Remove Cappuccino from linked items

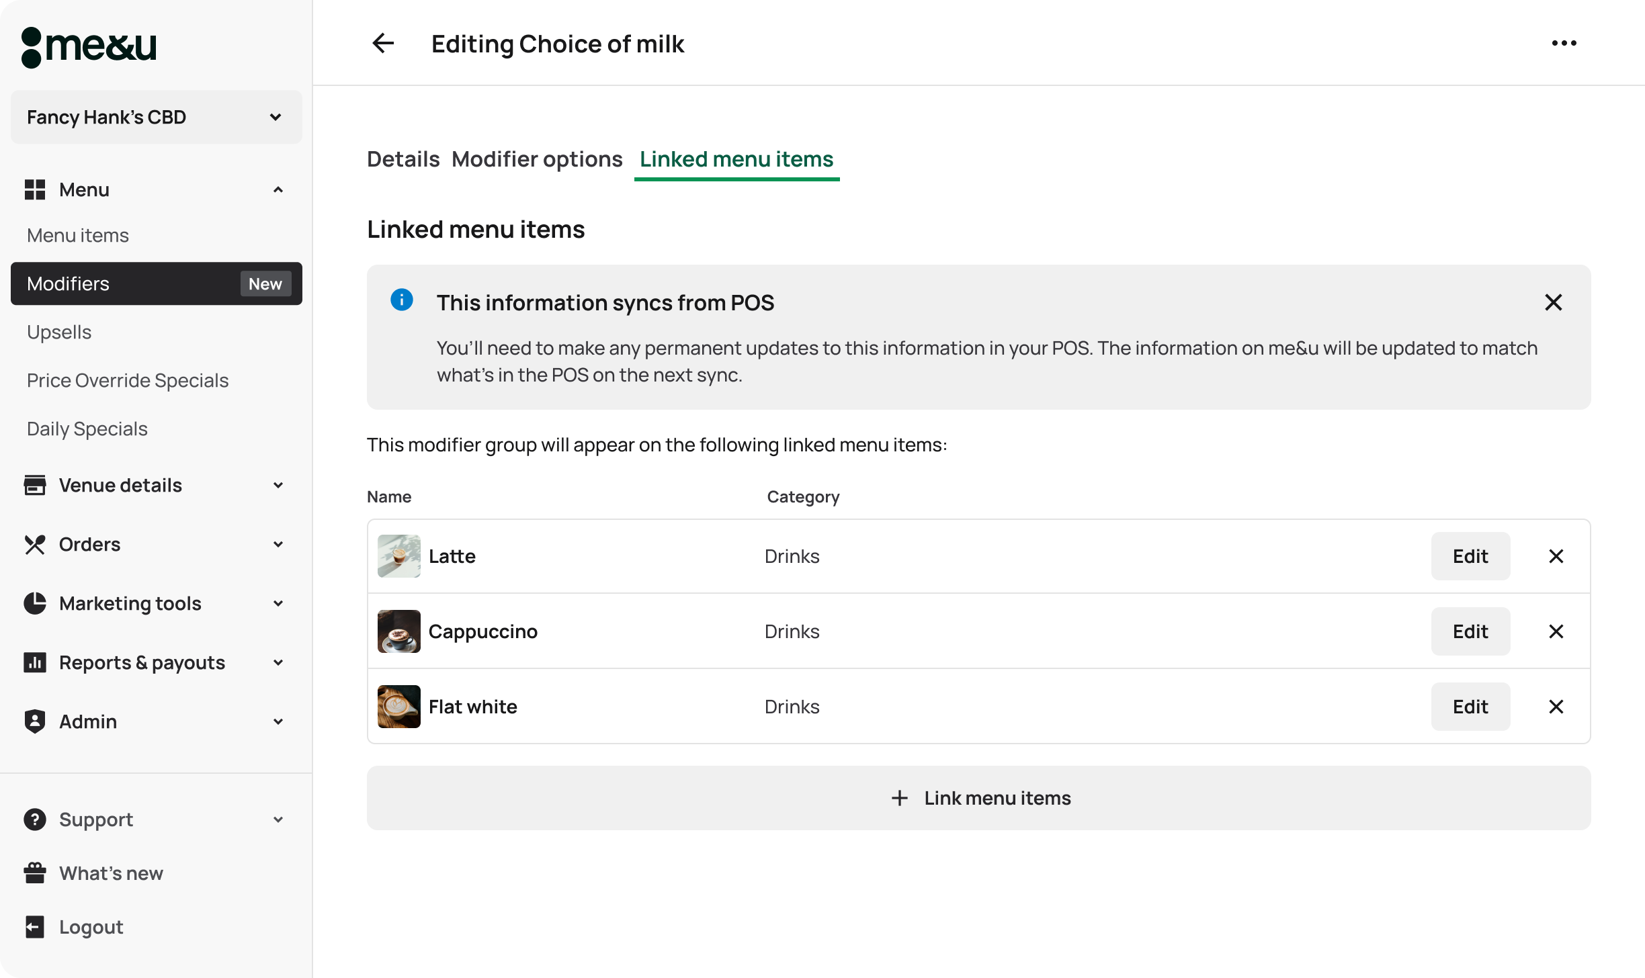(1556, 631)
